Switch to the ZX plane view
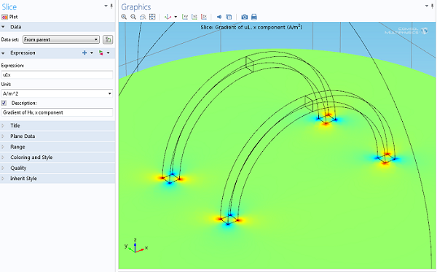The image size is (437, 272). click(204, 17)
